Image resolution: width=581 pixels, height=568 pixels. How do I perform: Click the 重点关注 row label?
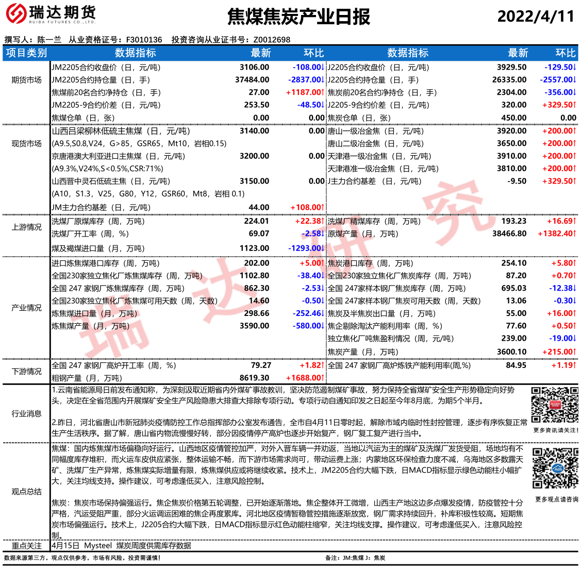click(26, 546)
